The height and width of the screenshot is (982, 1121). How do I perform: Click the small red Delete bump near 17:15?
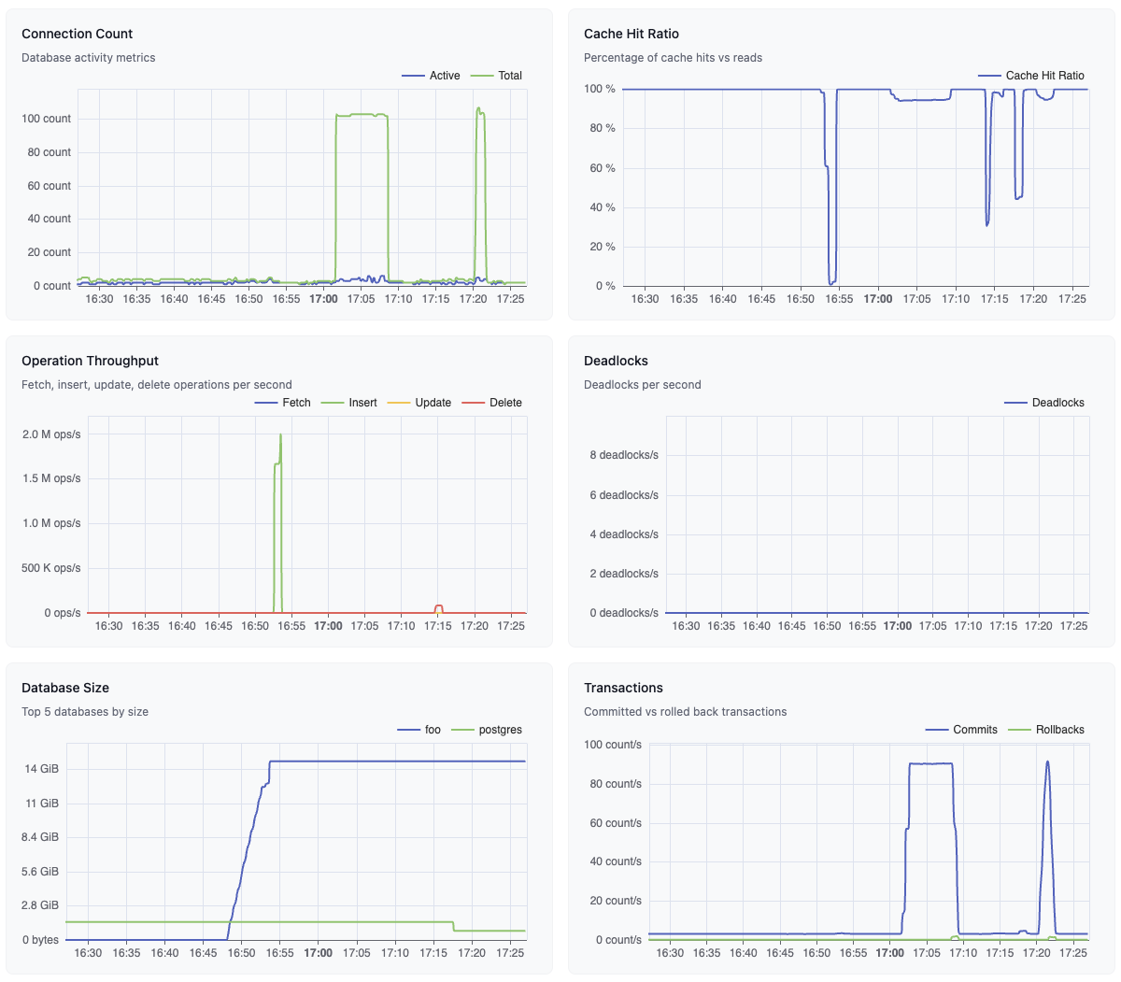point(438,607)
